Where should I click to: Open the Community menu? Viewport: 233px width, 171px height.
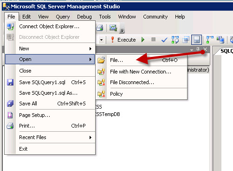click(x=155, y=17)
